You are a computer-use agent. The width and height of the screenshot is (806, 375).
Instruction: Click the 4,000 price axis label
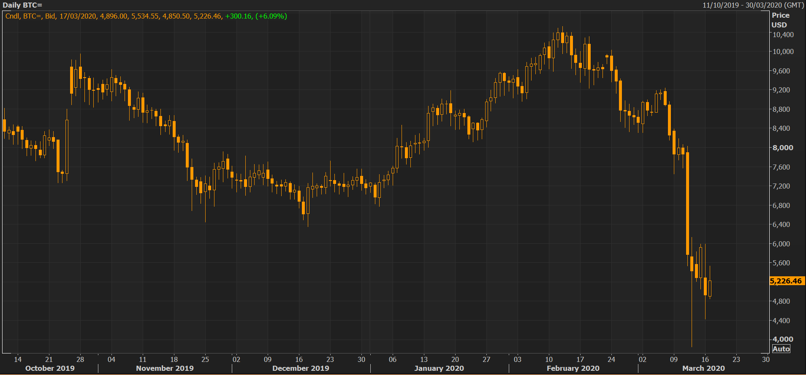tap(782, 339)
